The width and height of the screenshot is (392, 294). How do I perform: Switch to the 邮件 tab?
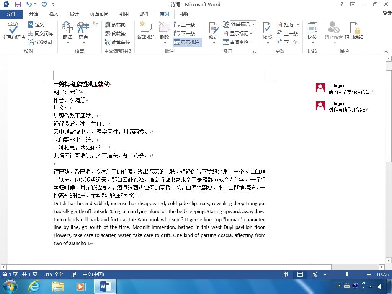[144, 14]
